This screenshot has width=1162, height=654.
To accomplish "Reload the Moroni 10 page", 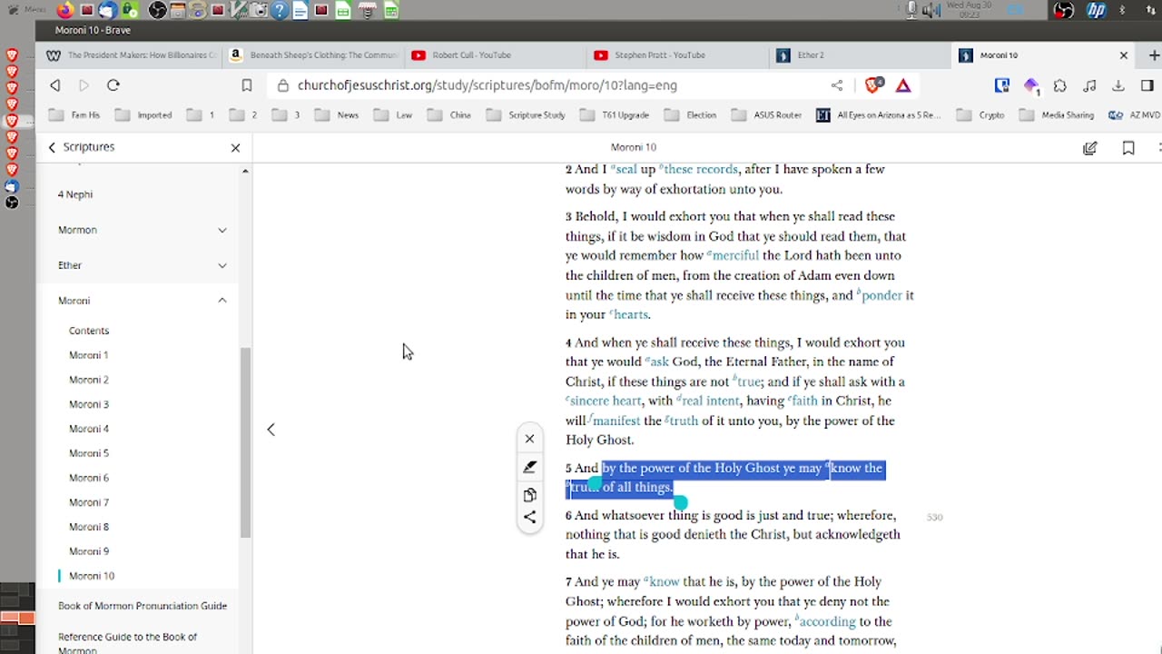I will [113, 85].
